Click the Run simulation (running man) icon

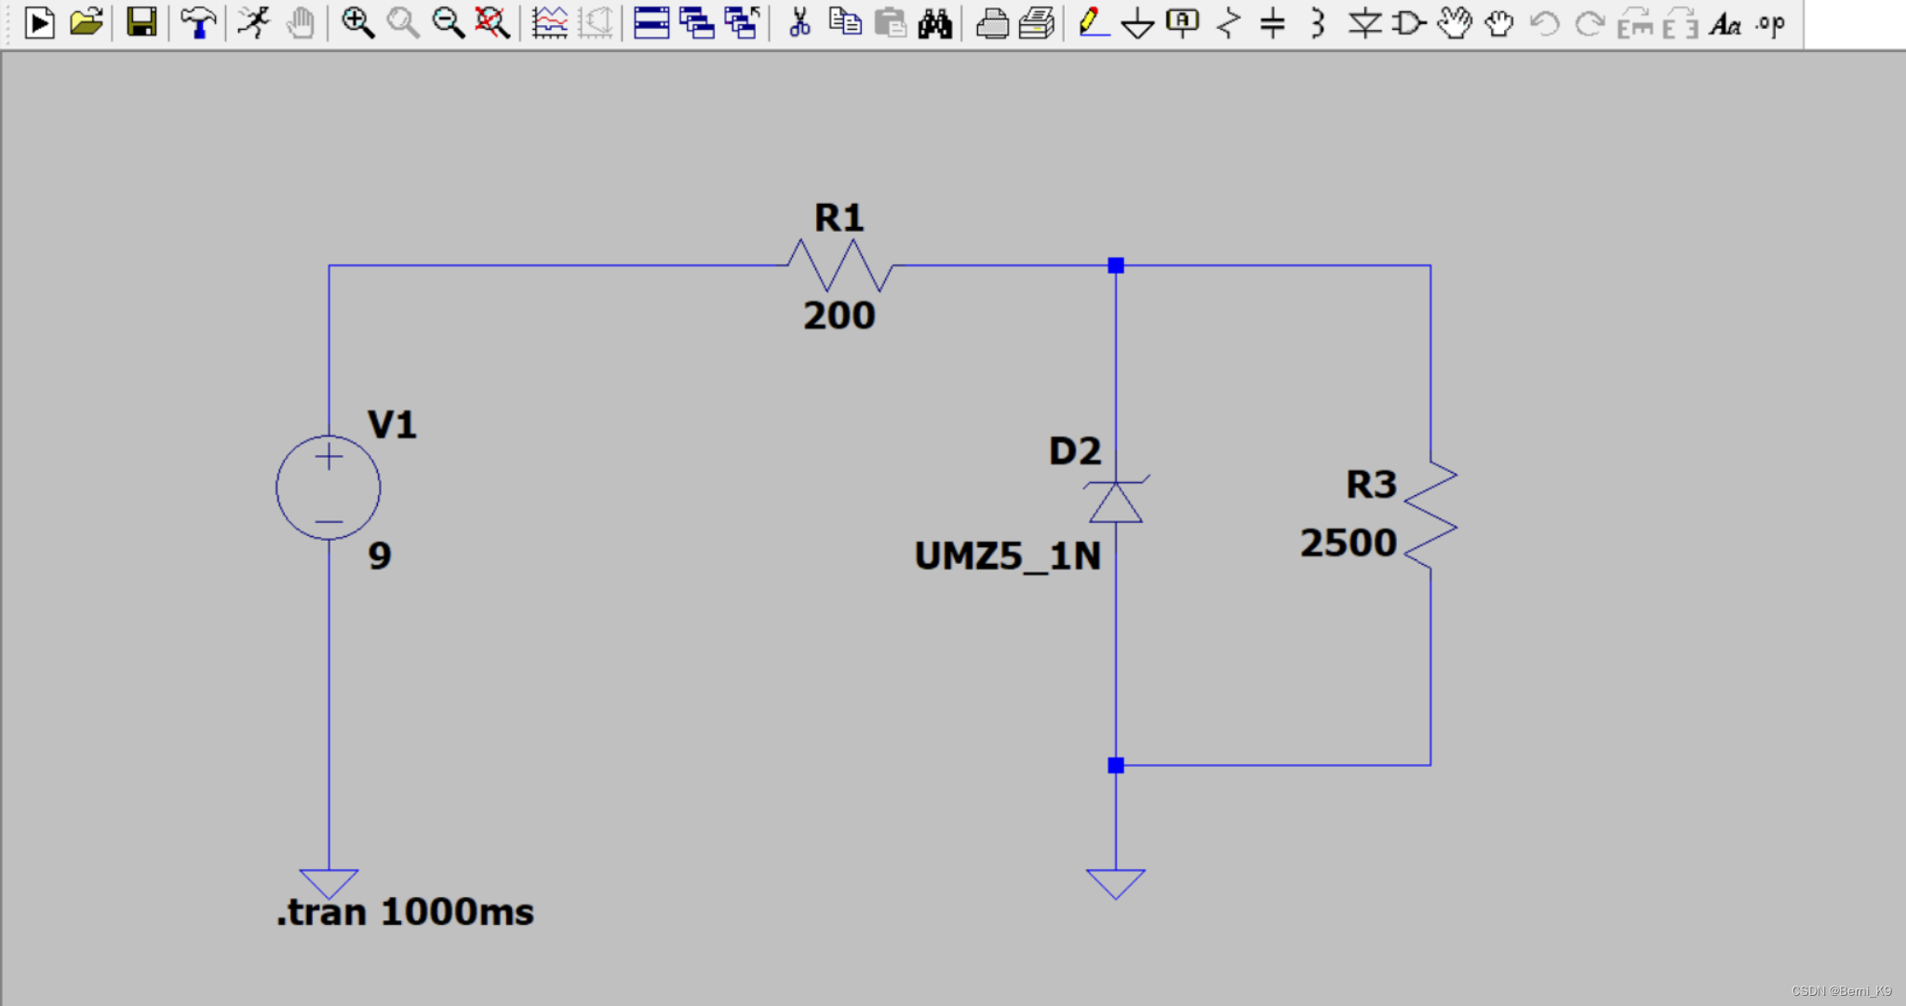point(253,22)
